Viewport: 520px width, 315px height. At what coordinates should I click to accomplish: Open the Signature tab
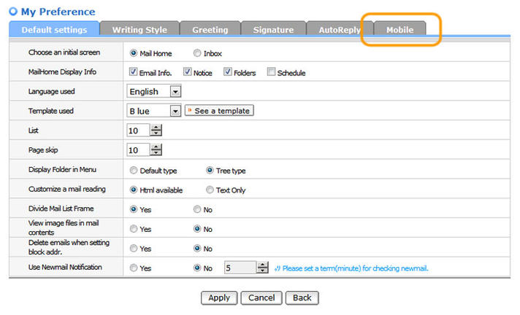click(273, 30)
